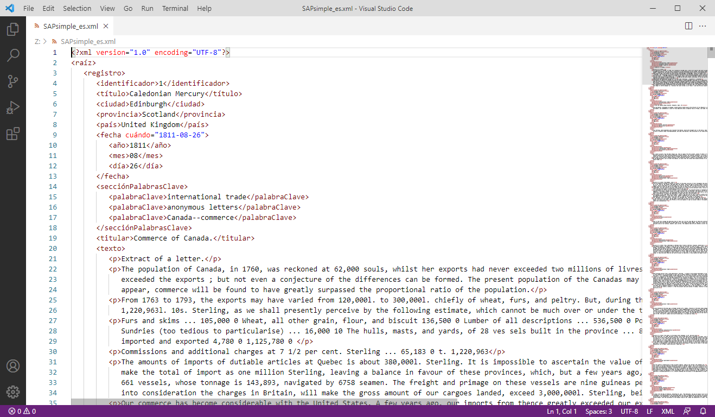Open the Source Control view
This screenshot has height=417, width=715.
coord(13,81)
